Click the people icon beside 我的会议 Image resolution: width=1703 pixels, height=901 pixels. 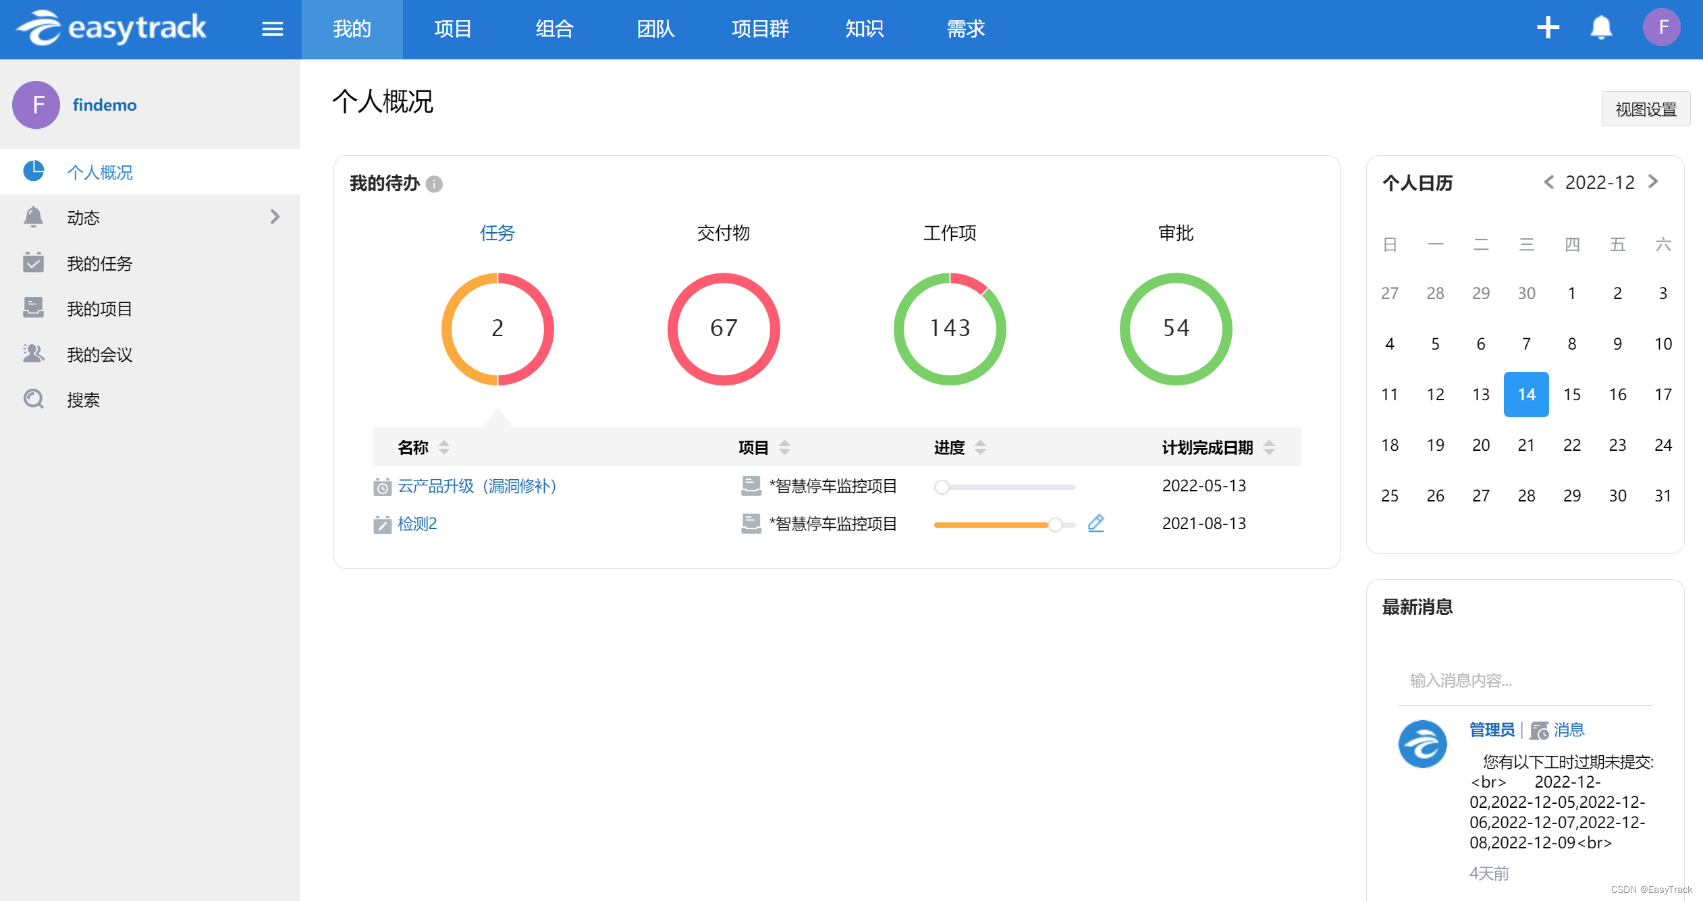(x=34, y=354)
